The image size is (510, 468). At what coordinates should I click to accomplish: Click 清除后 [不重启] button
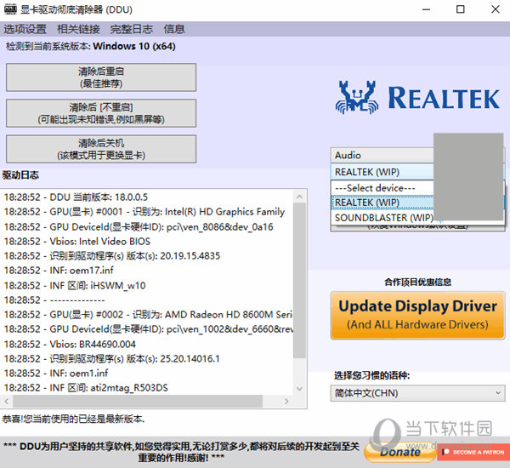pyautogui.click(x=101, y=113)
